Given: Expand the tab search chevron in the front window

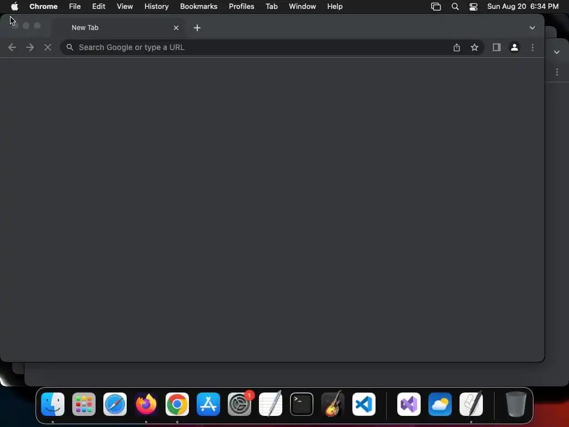Looking at the screenshot, I should 532,28.
